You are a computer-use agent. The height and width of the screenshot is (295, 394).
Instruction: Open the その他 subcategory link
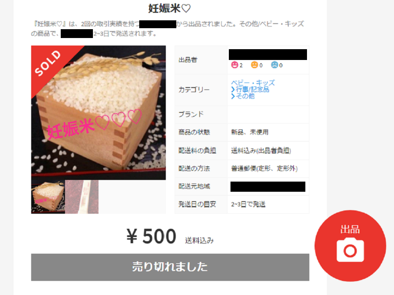tap(245, 96)
